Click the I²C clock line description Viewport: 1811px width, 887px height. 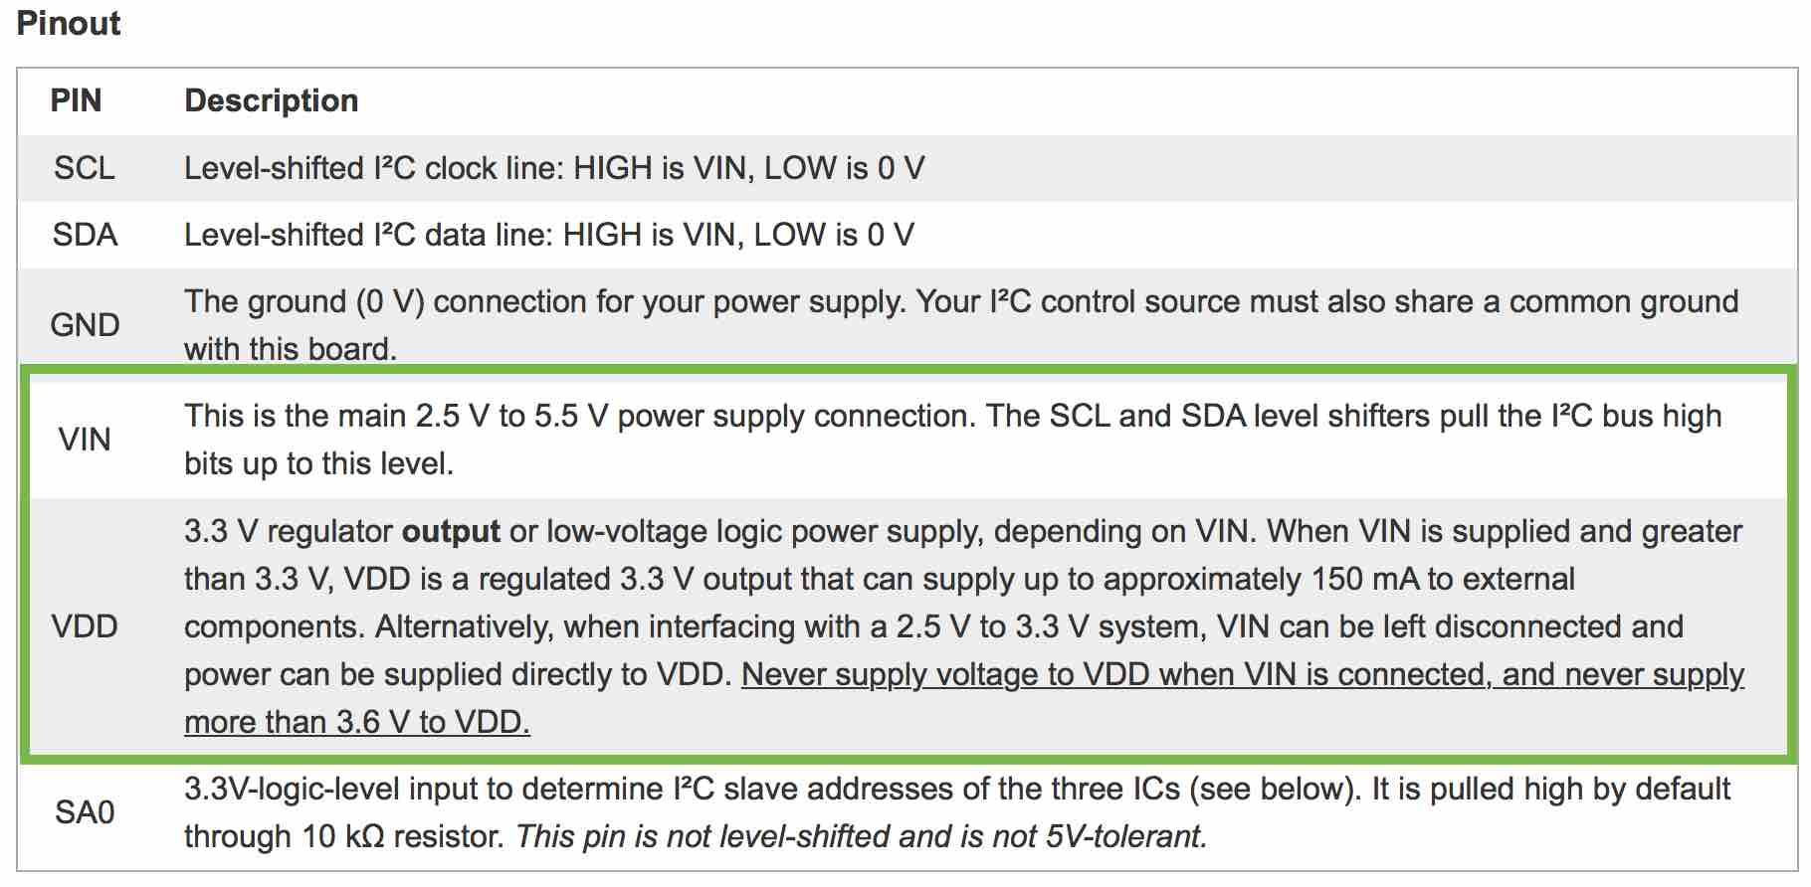(x=553, y=168)
